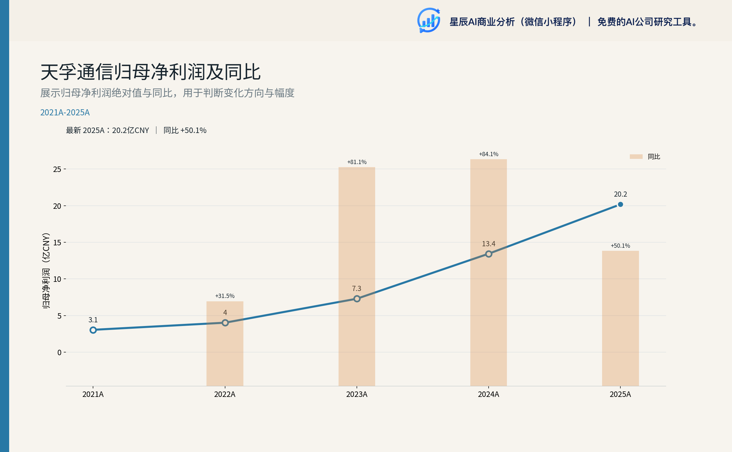Click the y-axis title 归母净利润（亿CNY）
Image resolution: width=732 pixels, height=452 pixels.
[46, 271]
